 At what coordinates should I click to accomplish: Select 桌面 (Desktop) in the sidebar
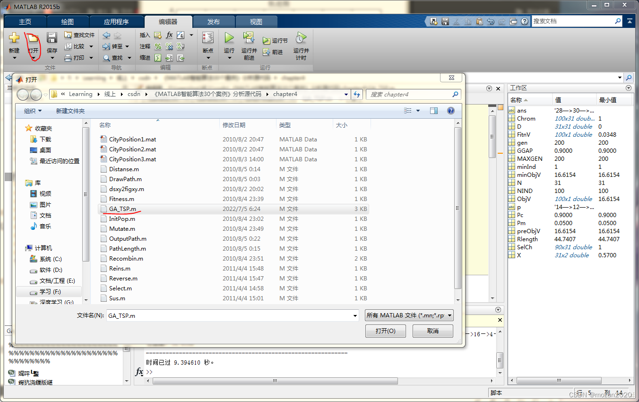coord(45,150)
